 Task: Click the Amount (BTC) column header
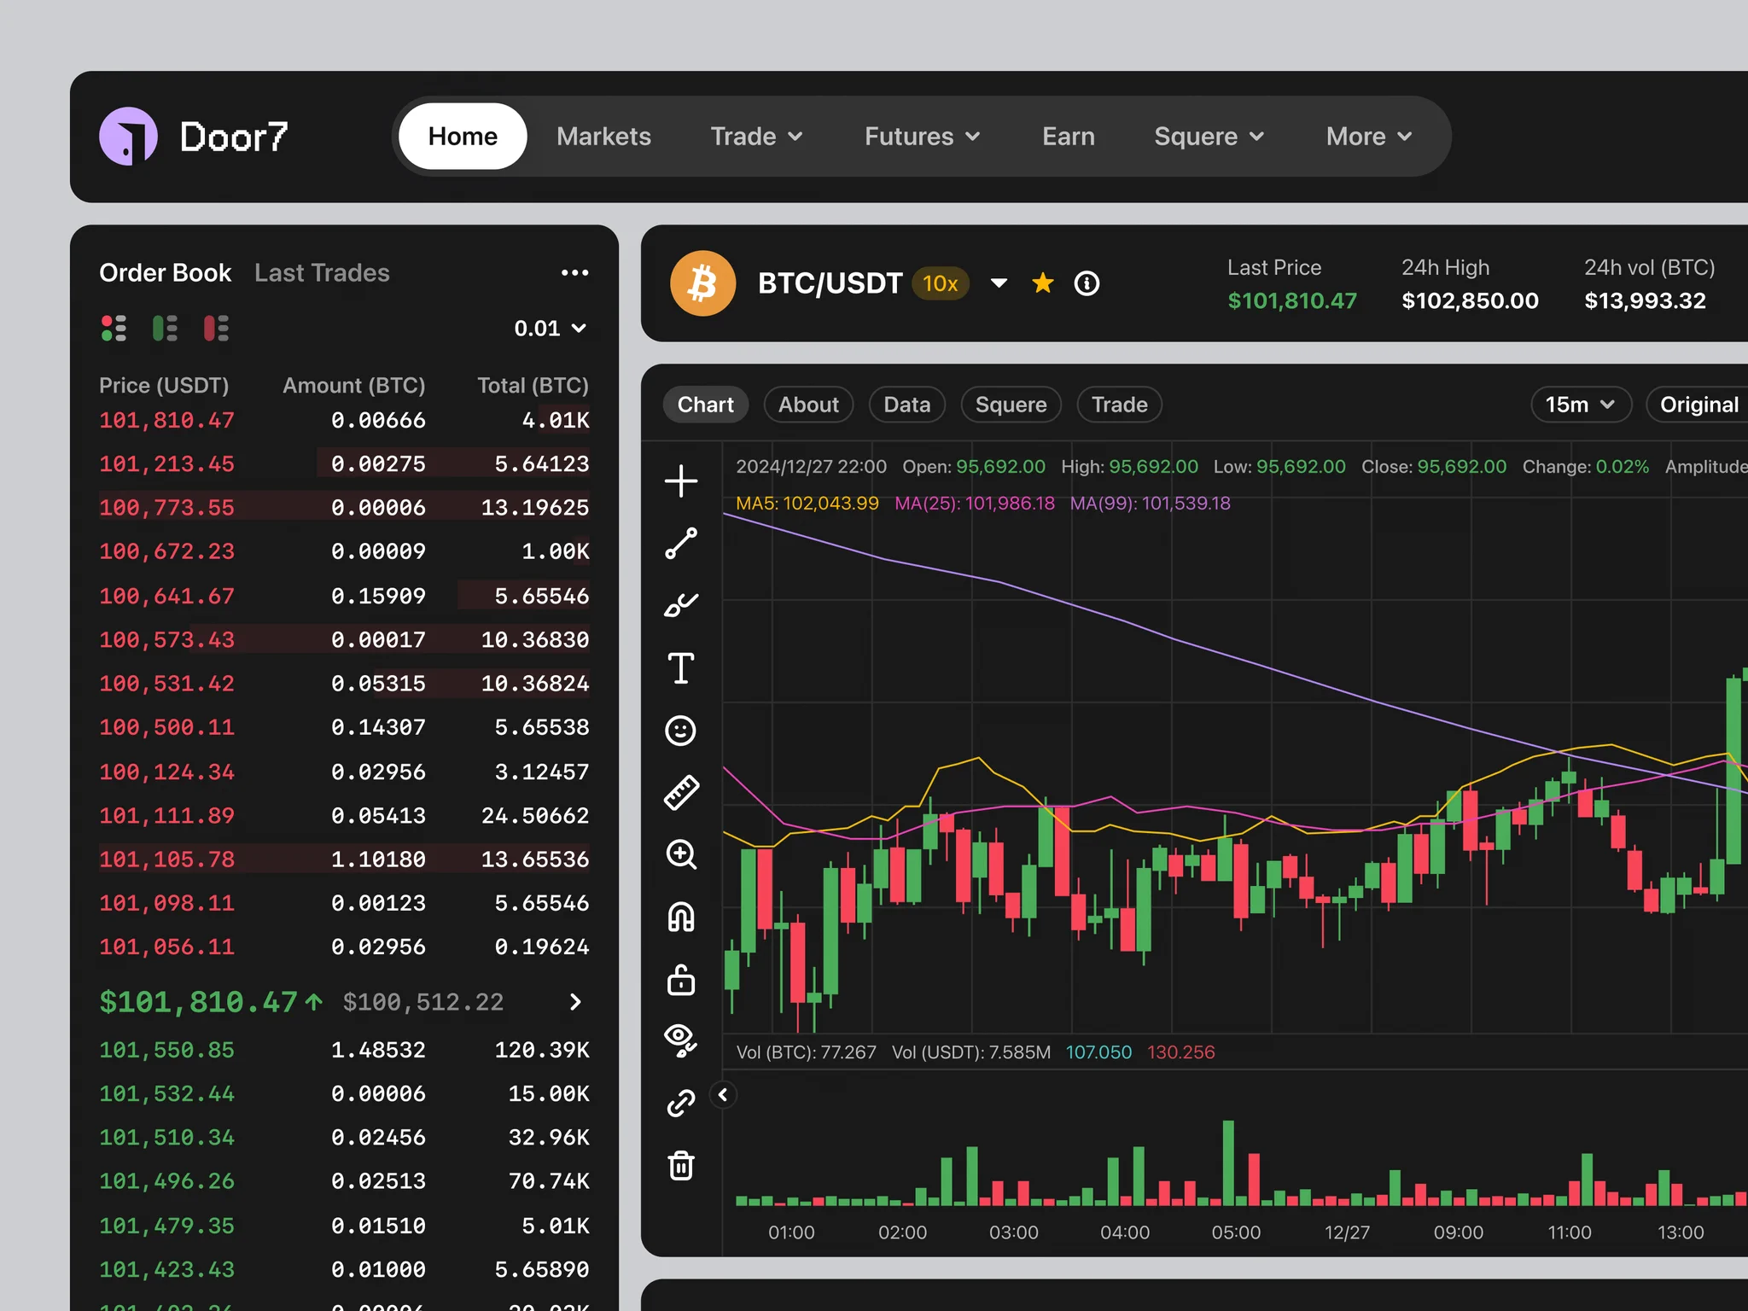coord(354,386)
